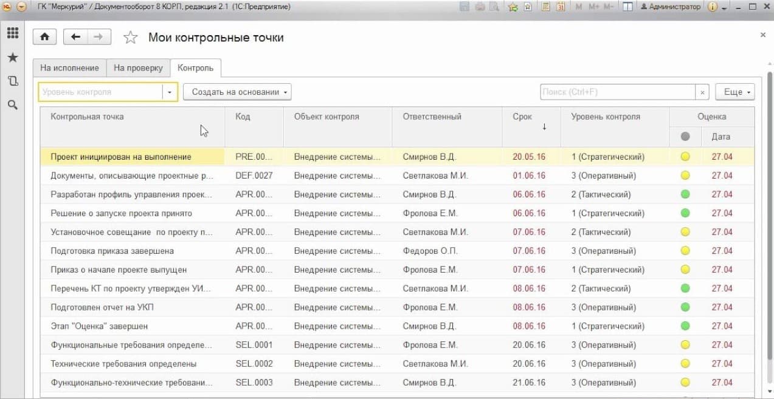774x399 pixels.
Task: Select row "Подготовлен отчет на УКП"
Action: click(397, 307)
